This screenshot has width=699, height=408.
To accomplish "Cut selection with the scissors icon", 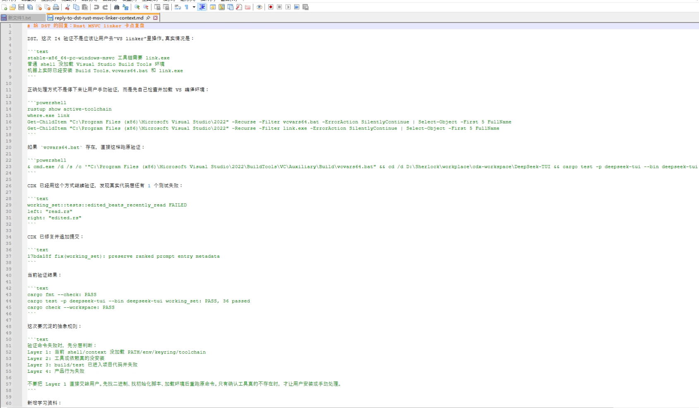I will tap(67, 7).
